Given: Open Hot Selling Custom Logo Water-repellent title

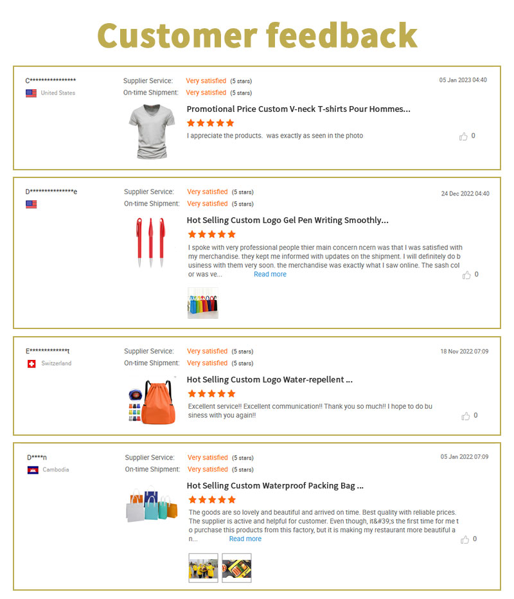Looking at the screenshot, I should tap(269, 380).
